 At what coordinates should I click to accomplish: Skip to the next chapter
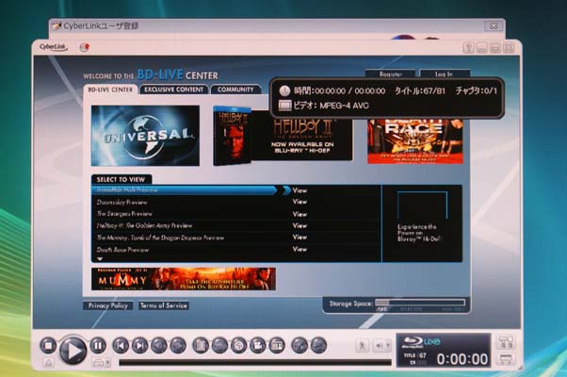coord(140,346)
